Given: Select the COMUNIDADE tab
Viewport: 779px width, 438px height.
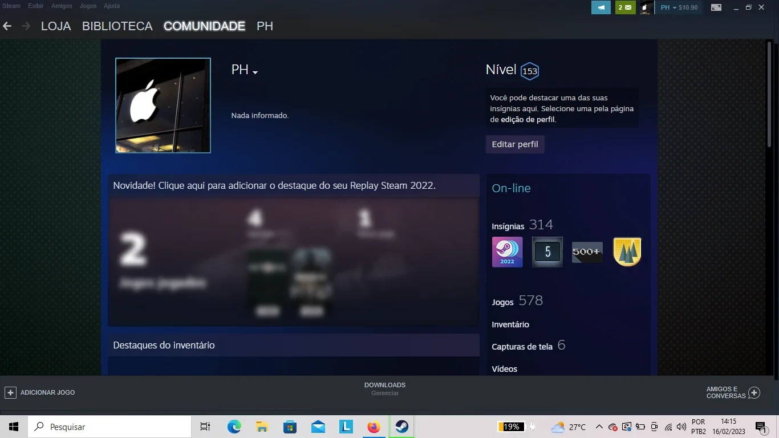Looking at the screenshot, I should coord(204,26).
